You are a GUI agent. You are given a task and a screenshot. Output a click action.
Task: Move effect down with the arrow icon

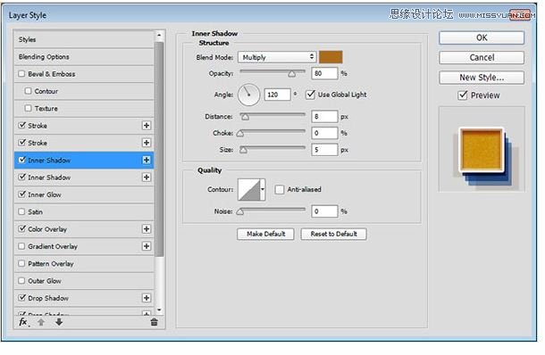tap(59, 322)
